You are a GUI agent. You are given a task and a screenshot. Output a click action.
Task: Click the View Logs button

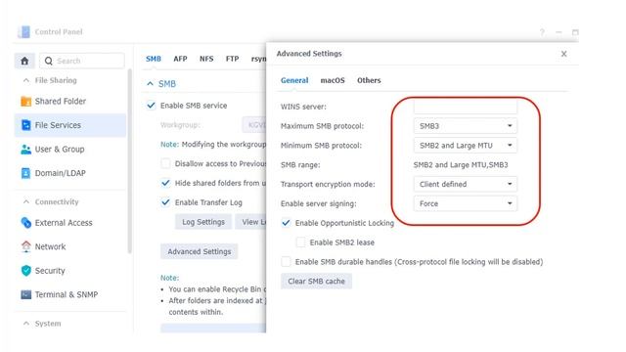click(x=250, y=222)
